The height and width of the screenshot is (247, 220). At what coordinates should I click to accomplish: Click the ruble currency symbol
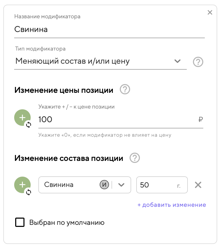pyautogui.click(x=201, y=120)
